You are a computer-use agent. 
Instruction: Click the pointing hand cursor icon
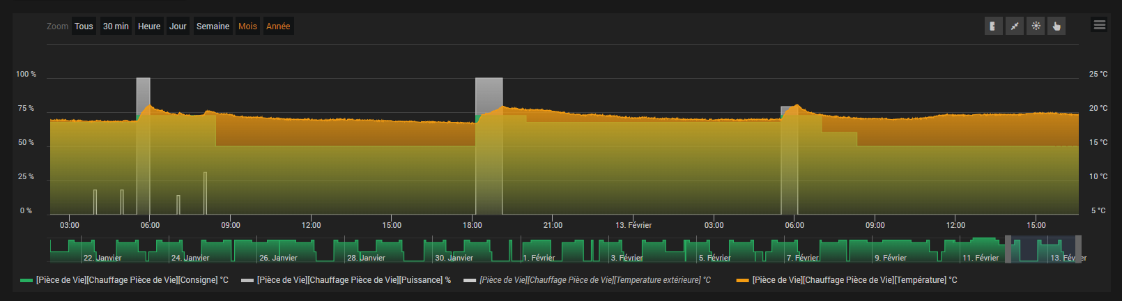[1056, 26]
